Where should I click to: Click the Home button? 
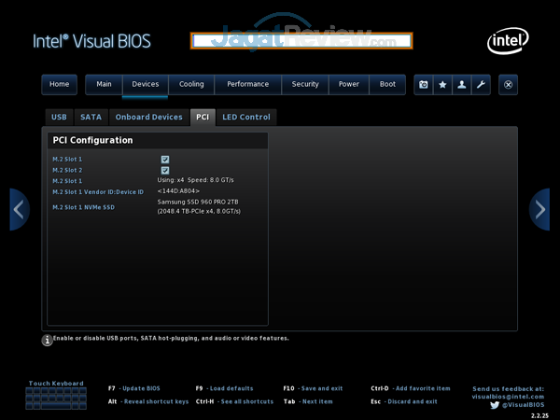(x=59, y=84)
